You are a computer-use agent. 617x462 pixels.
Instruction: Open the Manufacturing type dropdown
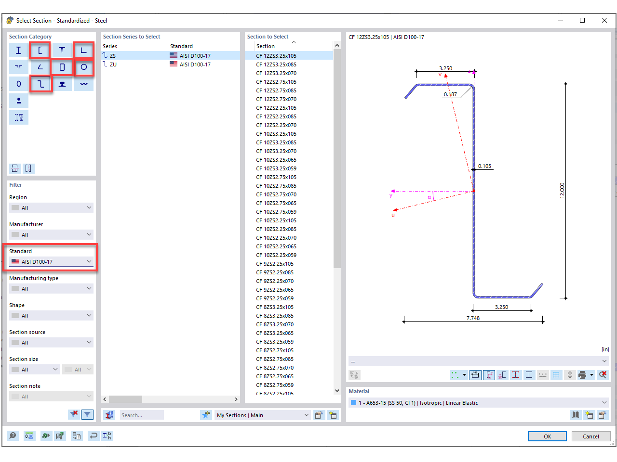point(51,289)
